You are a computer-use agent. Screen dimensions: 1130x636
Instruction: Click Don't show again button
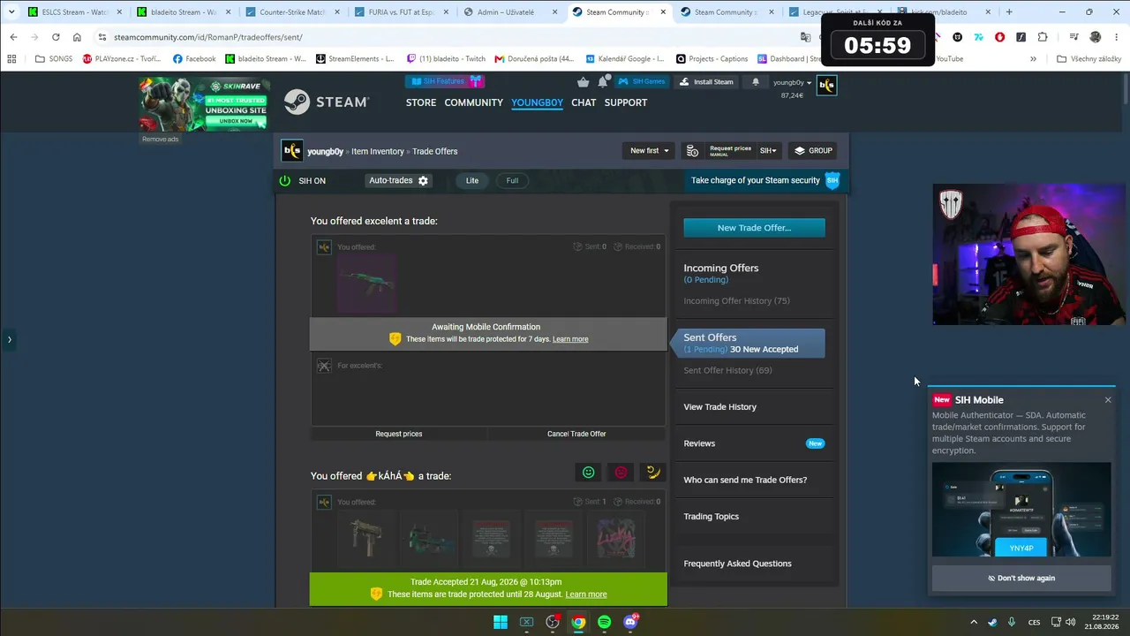pyautogui.click(x=1021, y=579)
